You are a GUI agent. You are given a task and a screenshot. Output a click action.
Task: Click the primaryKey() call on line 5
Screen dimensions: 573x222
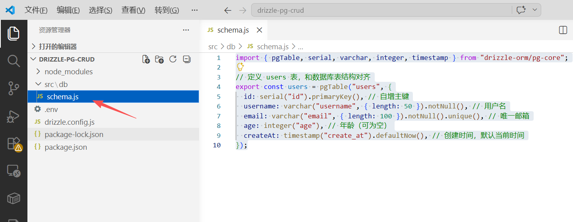coord(337,97)
